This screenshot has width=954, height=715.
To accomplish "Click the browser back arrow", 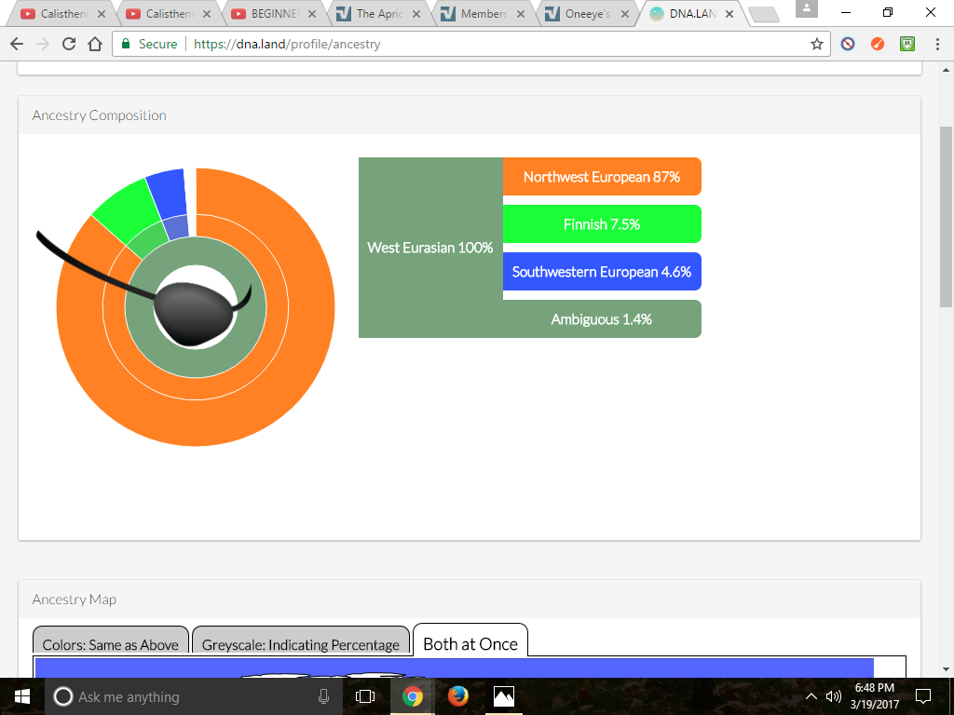I will point(16,44).
